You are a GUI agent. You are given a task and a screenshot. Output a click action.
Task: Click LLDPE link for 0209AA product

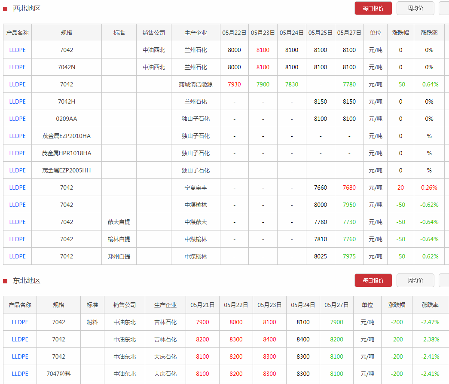coord(18,119)
